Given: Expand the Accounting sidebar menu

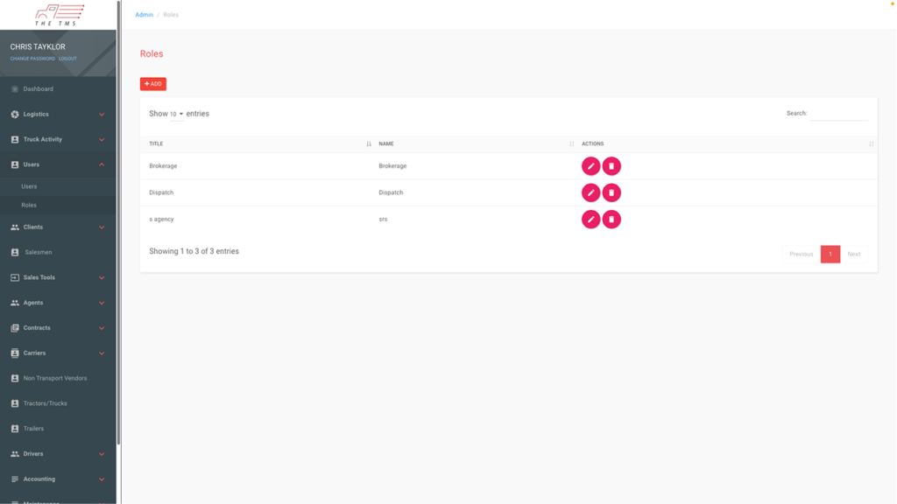Looking at the screenshot, I should click(x=58, y=479).
